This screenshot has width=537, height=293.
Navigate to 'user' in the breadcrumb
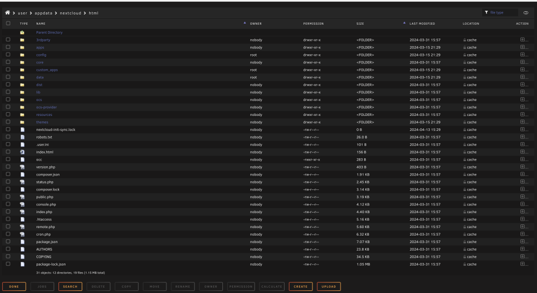point(22,13)
